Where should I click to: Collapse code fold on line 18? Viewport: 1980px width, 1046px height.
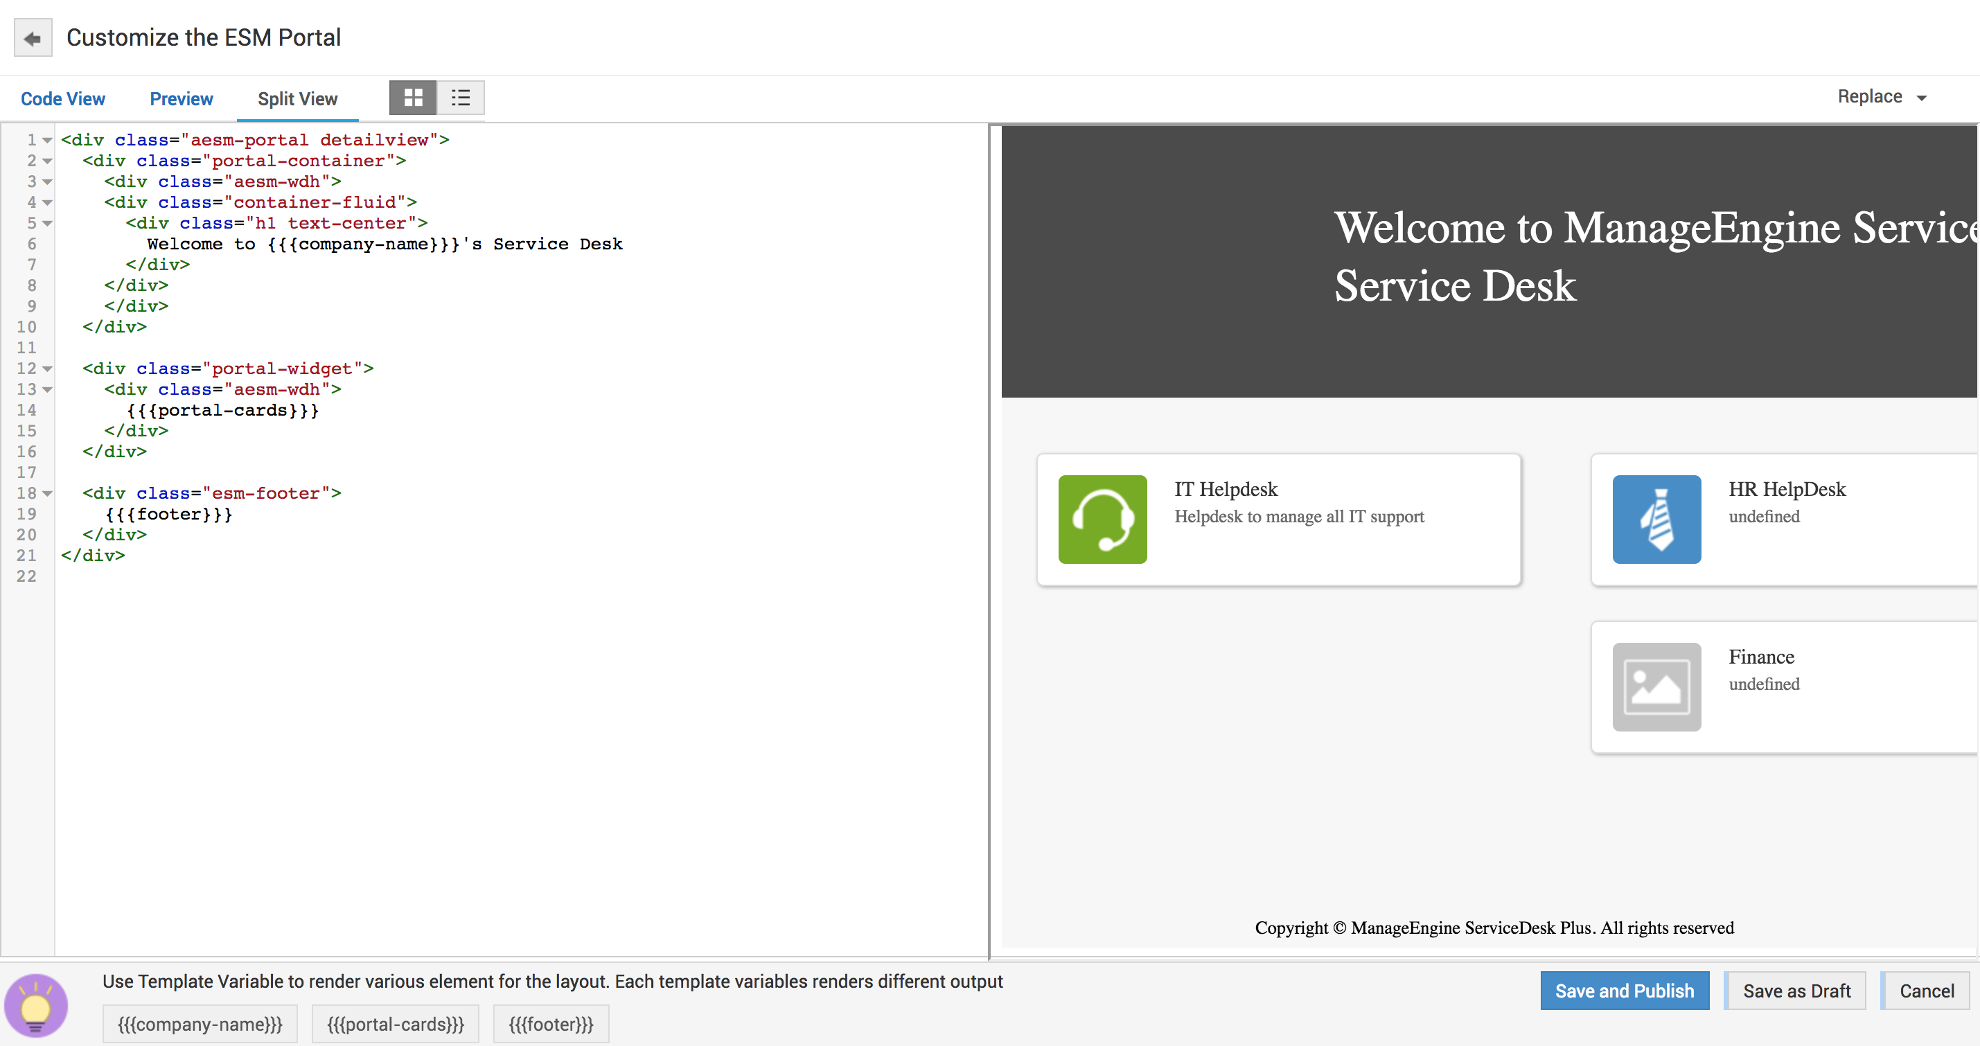[47, 493]
